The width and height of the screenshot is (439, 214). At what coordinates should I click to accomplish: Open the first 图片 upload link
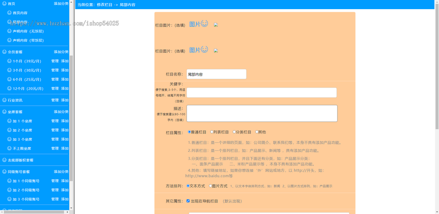(195, 25)
